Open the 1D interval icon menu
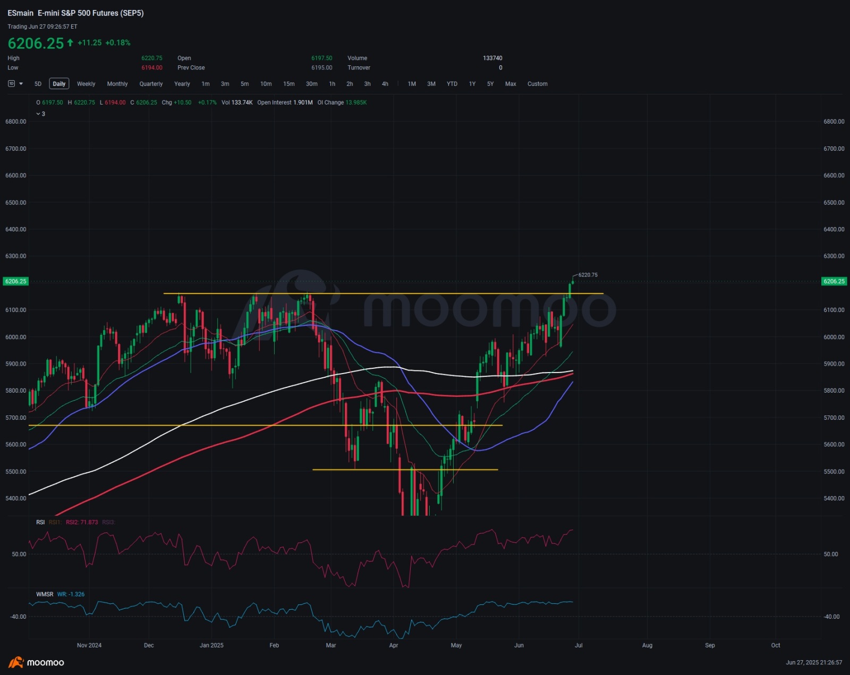 [12, 84]
